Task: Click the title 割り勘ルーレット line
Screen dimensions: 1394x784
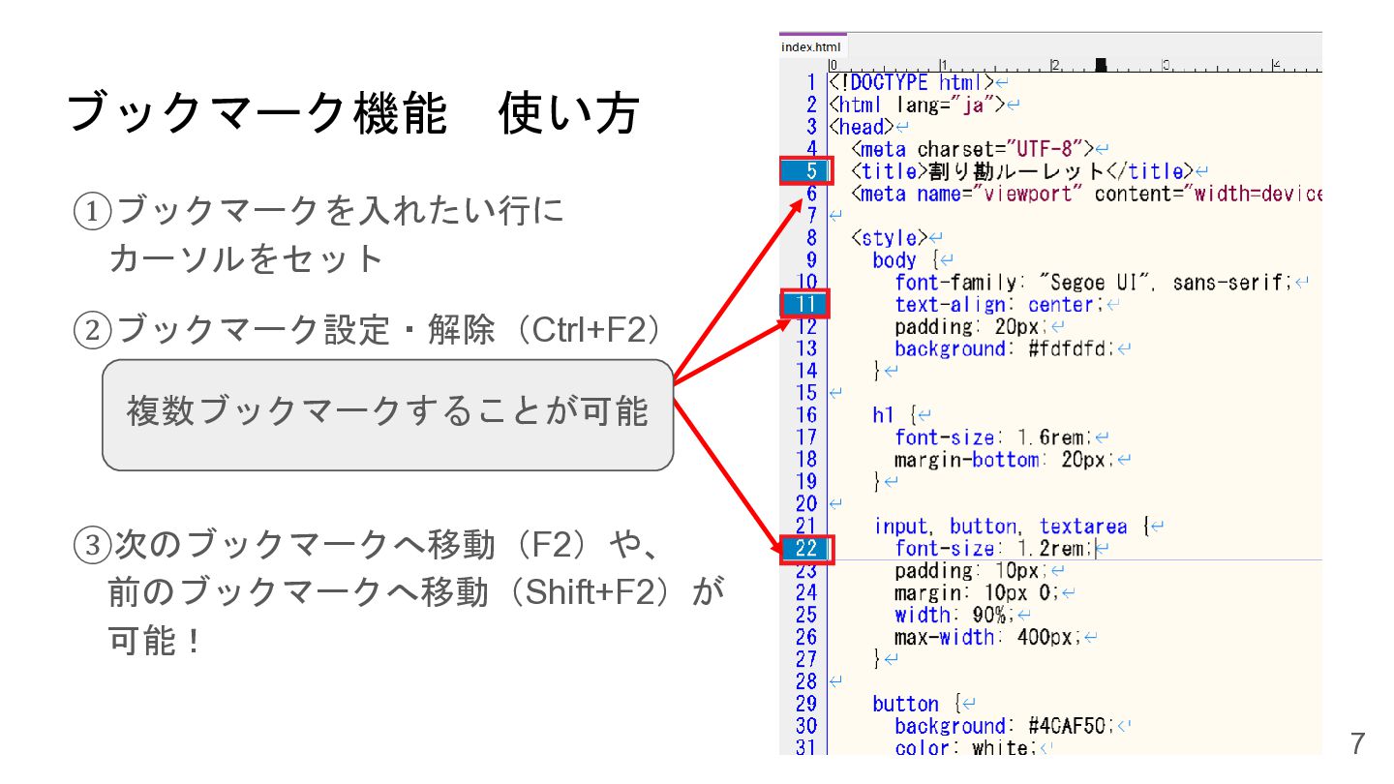Action: pos(1029,171)
